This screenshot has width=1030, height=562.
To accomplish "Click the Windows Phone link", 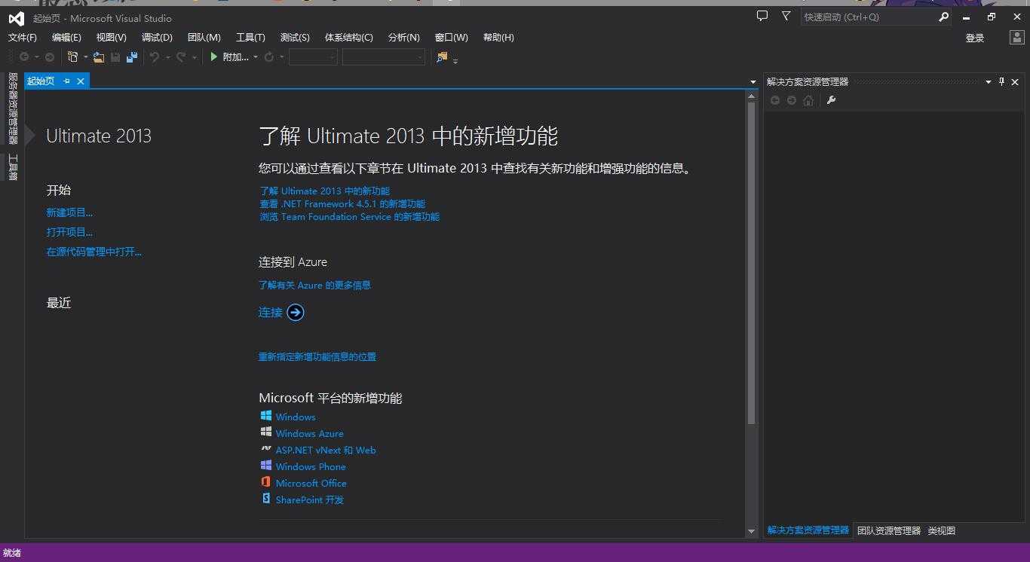I will tap(311, 466).
